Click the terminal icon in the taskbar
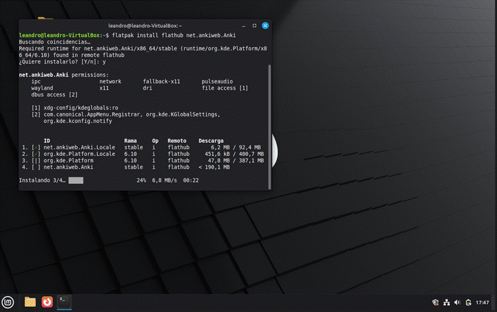 click(x=64, y=301)
